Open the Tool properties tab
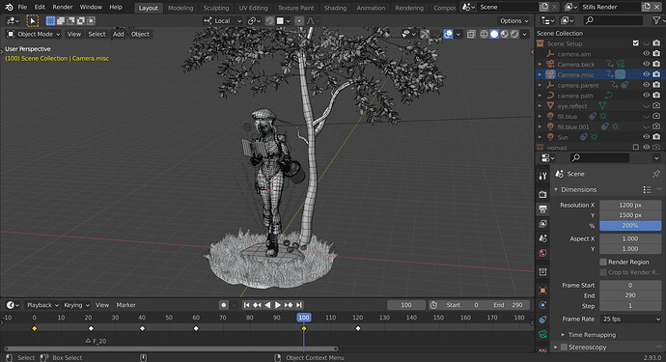The height and width of the screenshot is (362, 666). pyautogui.click(x=542, y=176)
